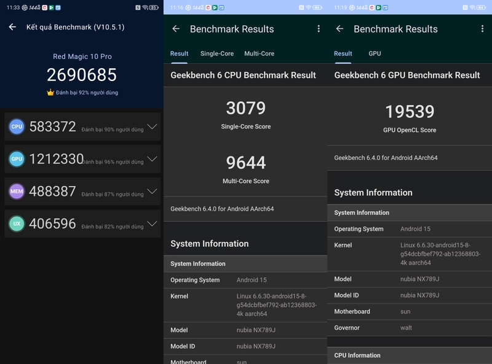Tap multi-core score 9644

[246, 163]
